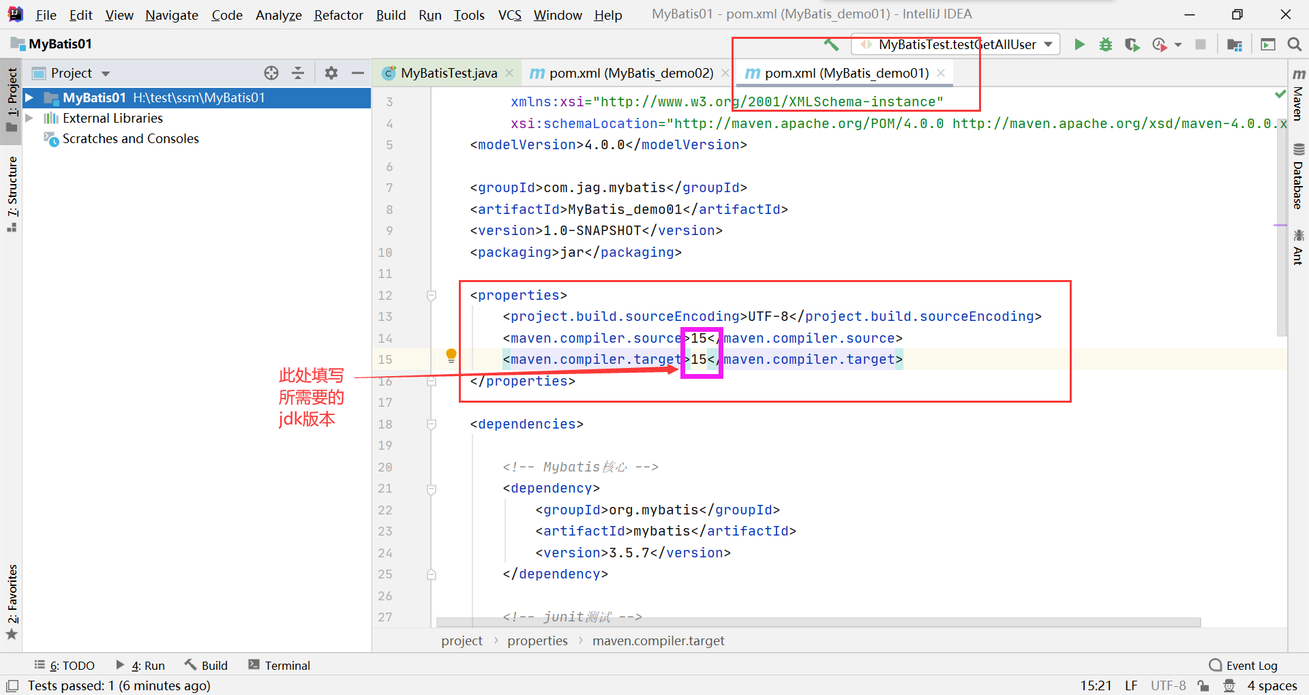The width and height of the screenshot is (1309, 695).
Task: Click the inspections profile icon in status bar
Action: click(x=1229, y=685)
